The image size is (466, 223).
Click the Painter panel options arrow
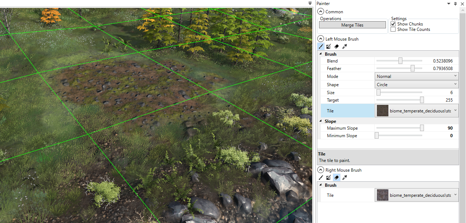point(448,4)
